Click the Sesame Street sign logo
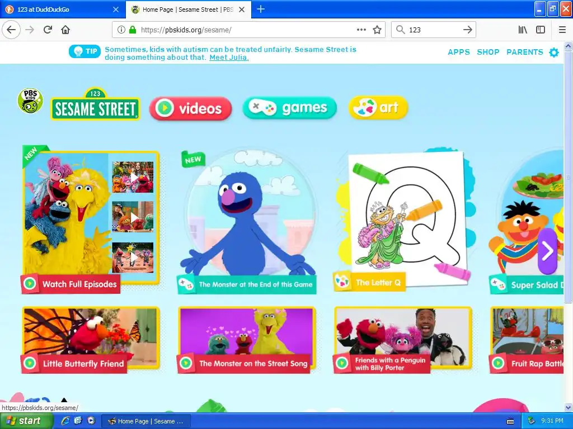The width and height of the screenshot is (573, 429). (x=95, y=104)
